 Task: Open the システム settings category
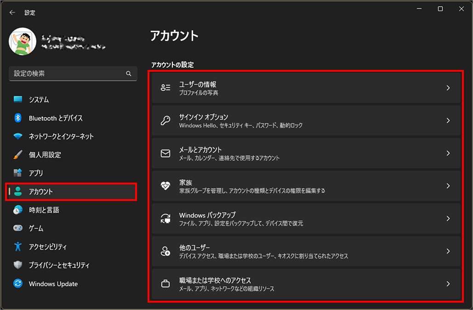point(39,100)
